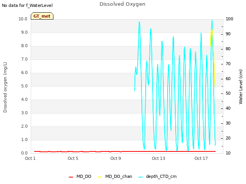Click the red MD_DO legend swatch
This screenshot has height=184, width=246.
click(x=71, y=177)
